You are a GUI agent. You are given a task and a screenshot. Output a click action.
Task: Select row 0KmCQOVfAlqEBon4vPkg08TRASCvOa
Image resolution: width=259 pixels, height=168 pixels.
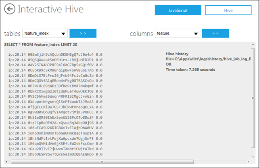(55, 81)
